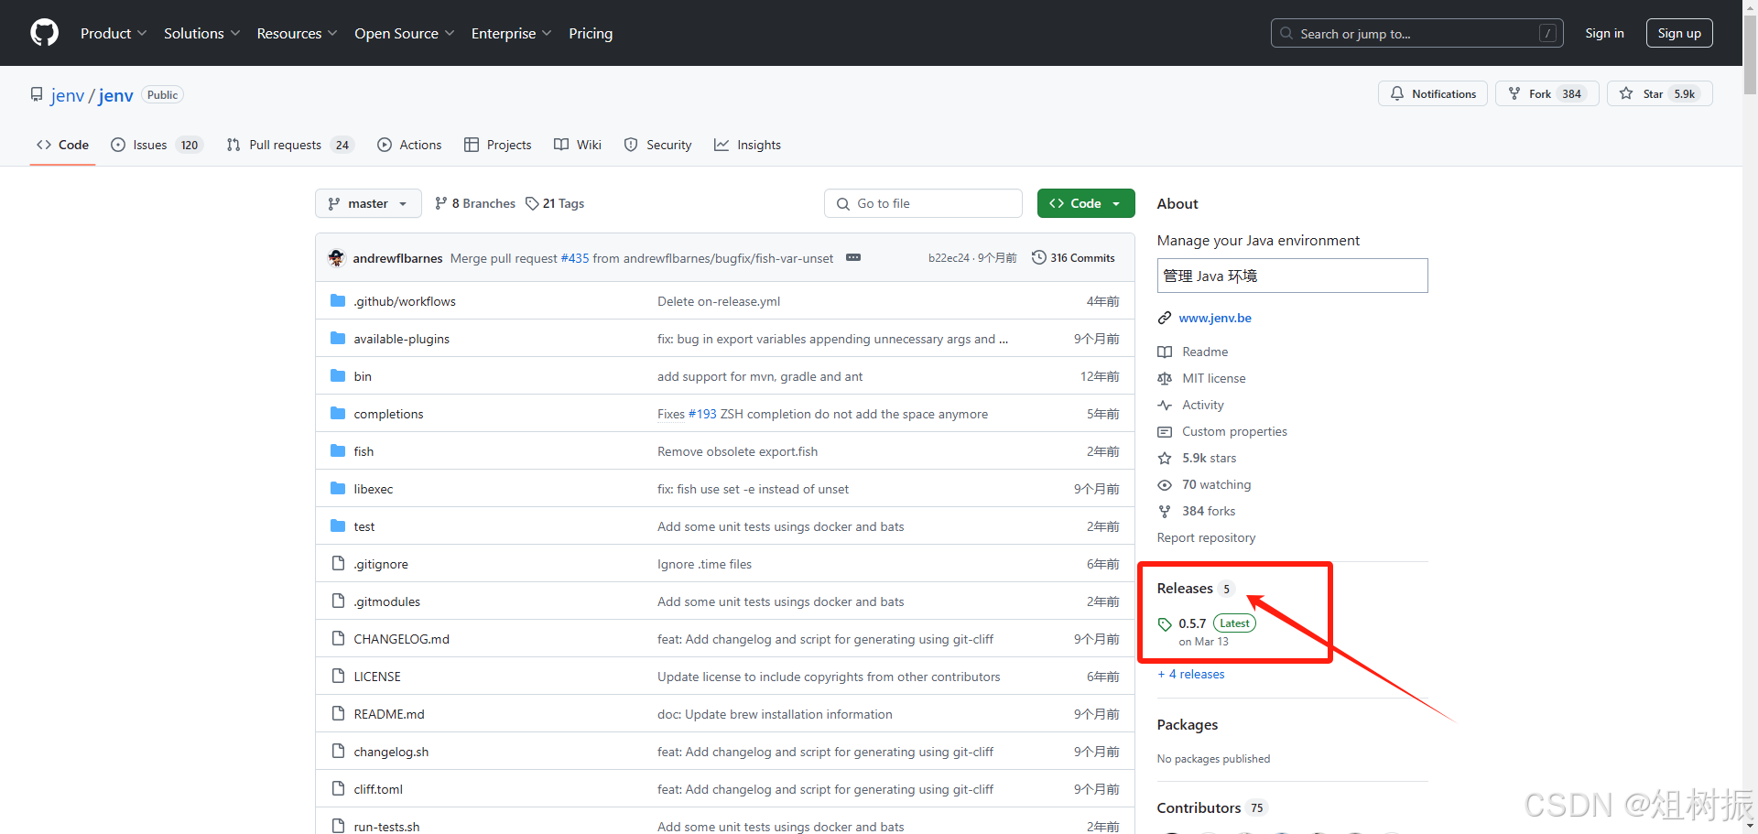Click the Notifications bell button
This screenshot has width=1758, height=834.
pos(1433,93)
